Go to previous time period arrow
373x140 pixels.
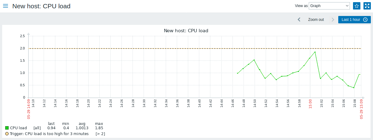[x=299, y=20]
